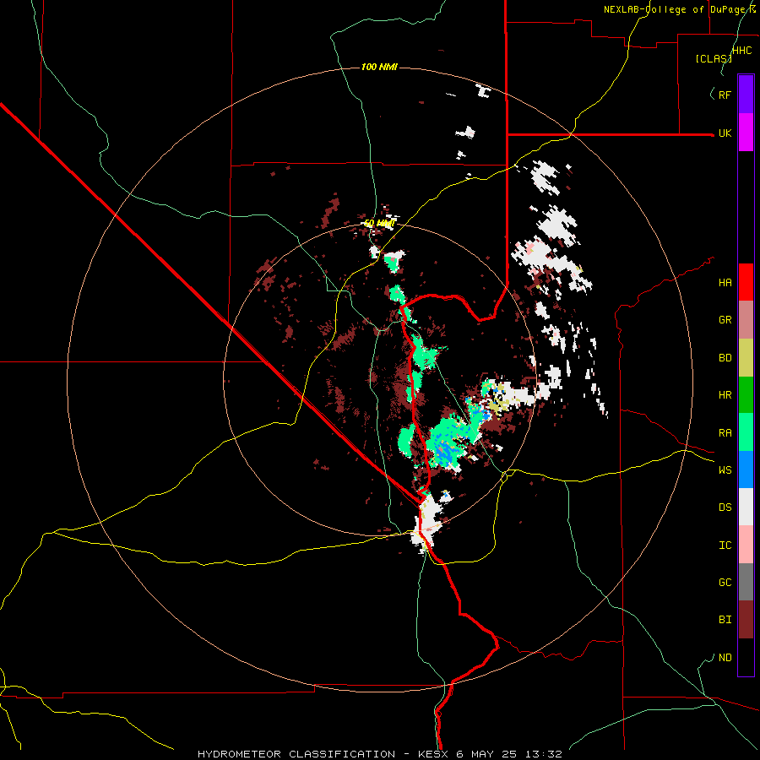Click the yellow BD legend color swatch
Screen dimensions: 760x760
746,358
